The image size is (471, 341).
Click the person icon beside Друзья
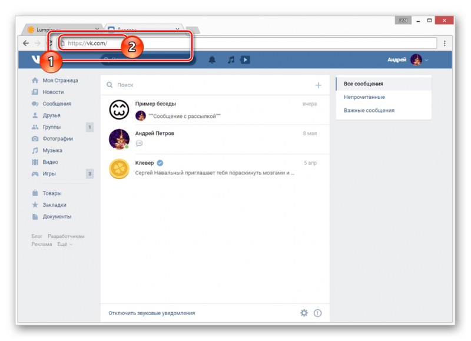click(x=35, y=115)
